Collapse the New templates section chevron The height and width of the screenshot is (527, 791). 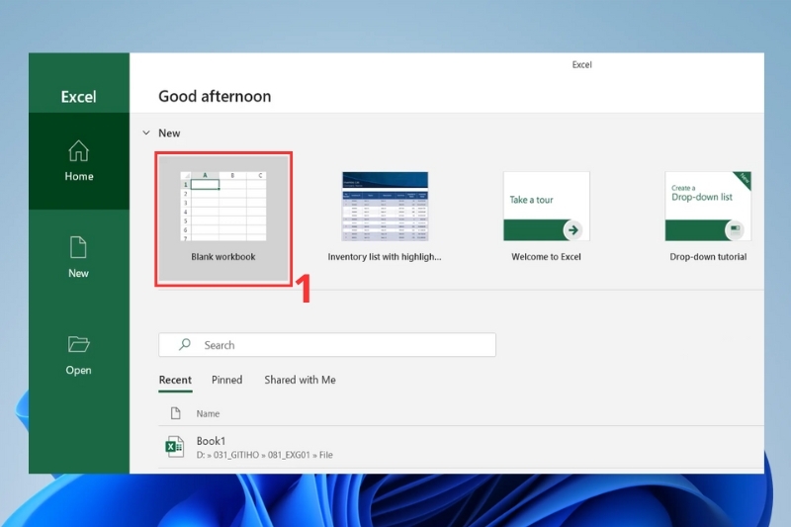point(146,133)
